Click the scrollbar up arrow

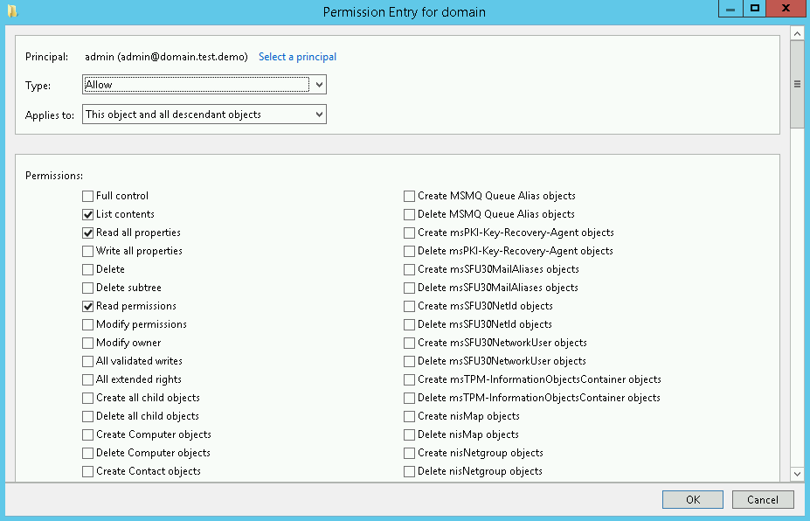pyautogui.click(x=797, y=34)
